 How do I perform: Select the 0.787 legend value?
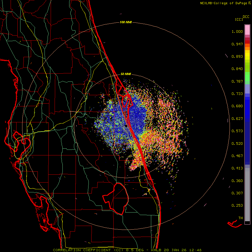pyautogui.click(x=237, y=81)
